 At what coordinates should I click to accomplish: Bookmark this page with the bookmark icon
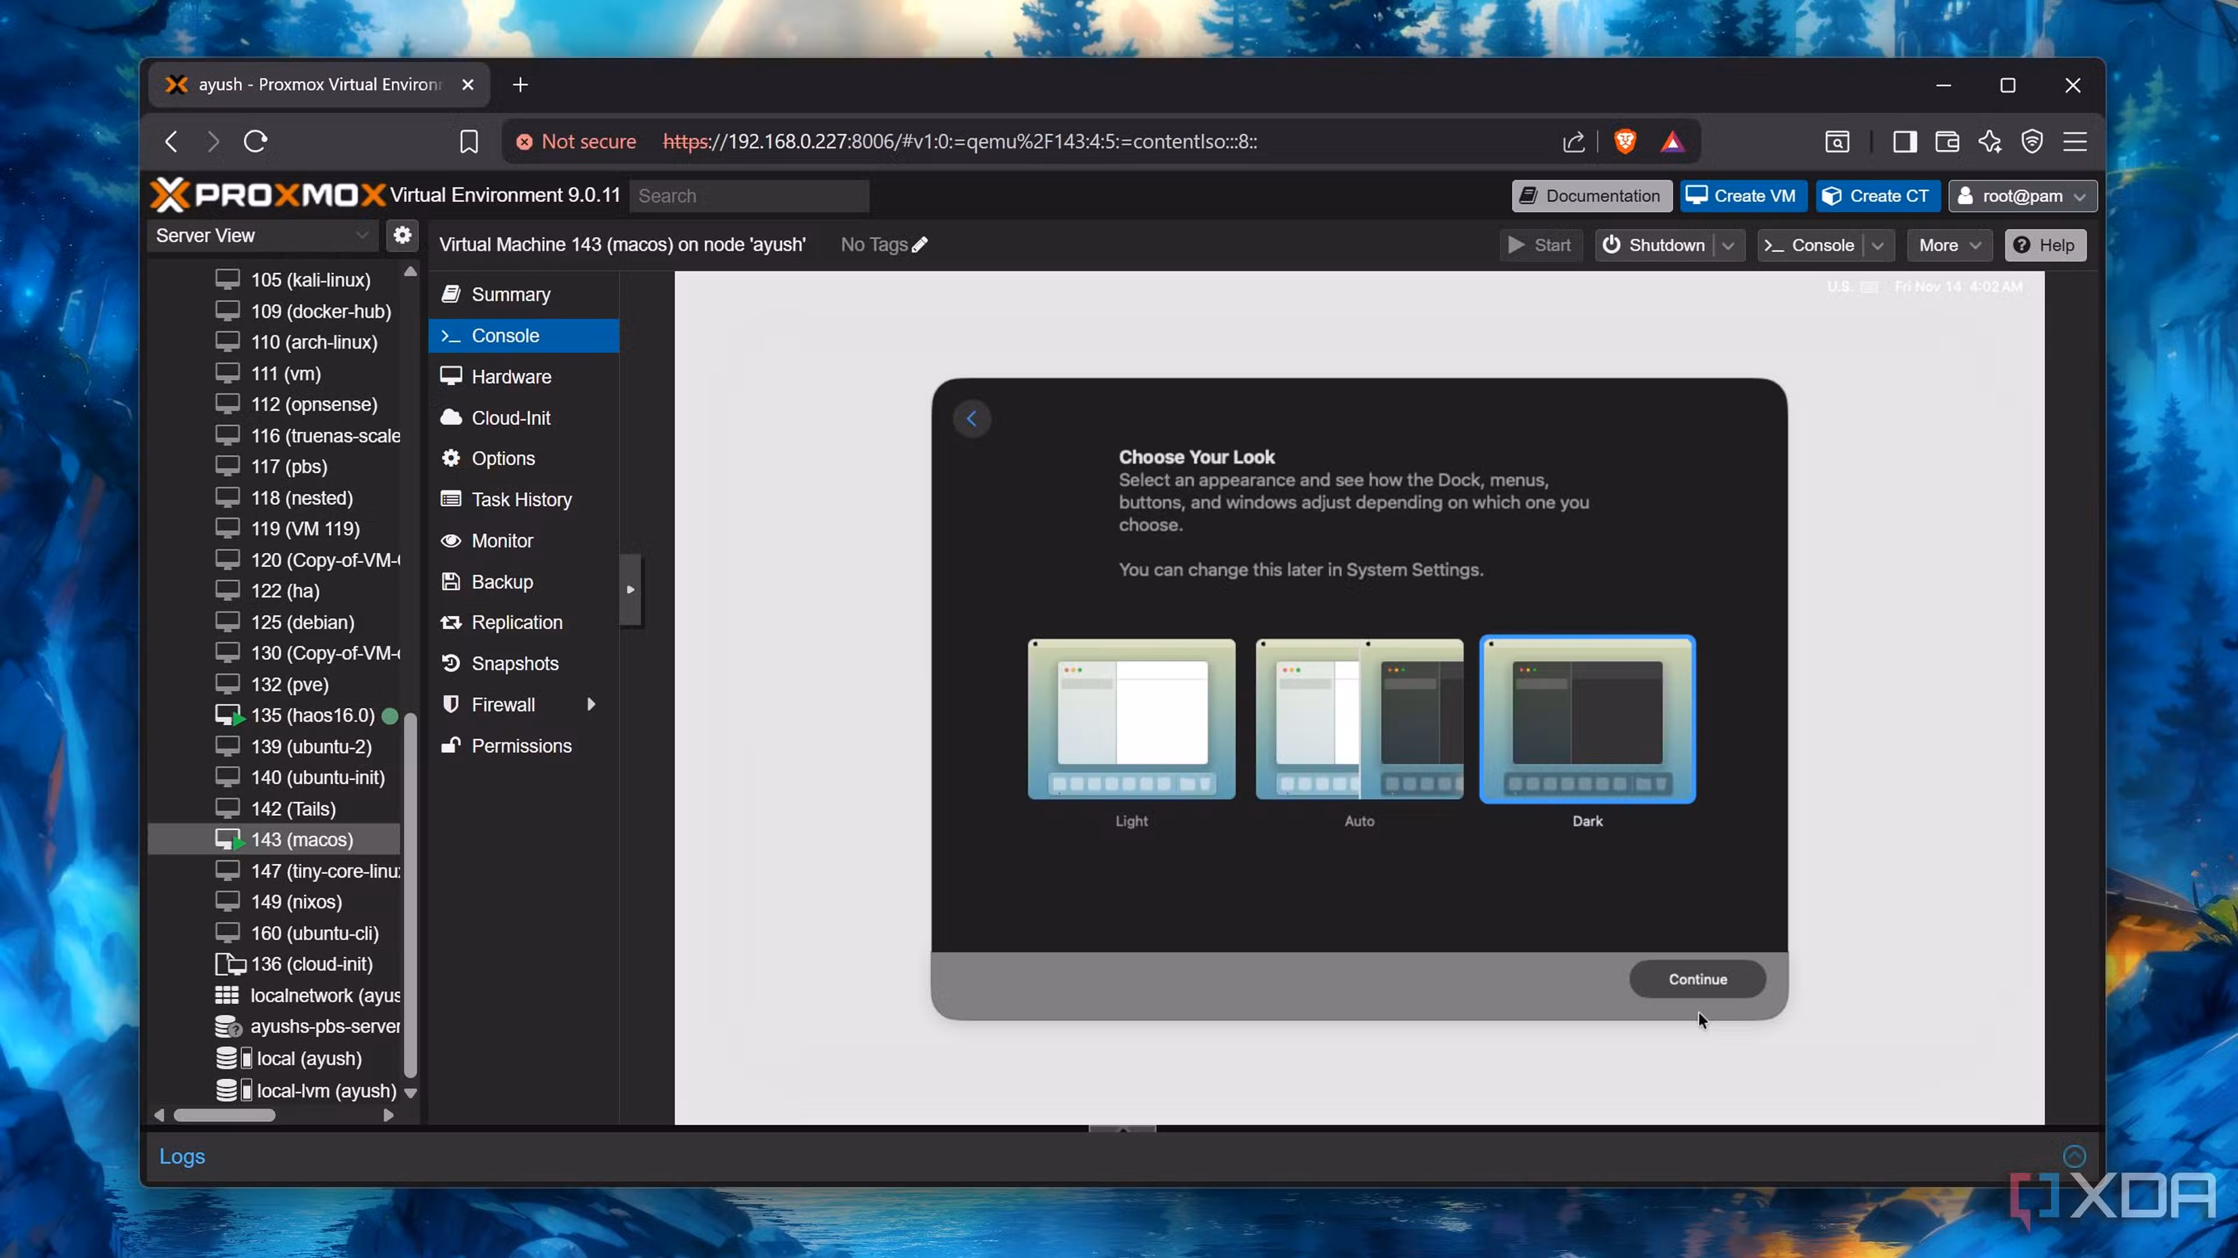point(469,142)
